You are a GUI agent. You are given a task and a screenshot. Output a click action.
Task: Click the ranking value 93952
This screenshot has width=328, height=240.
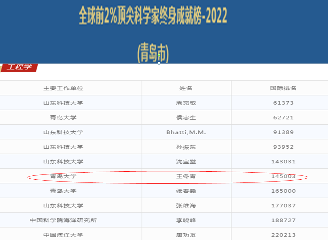click(x=283, y=147)
